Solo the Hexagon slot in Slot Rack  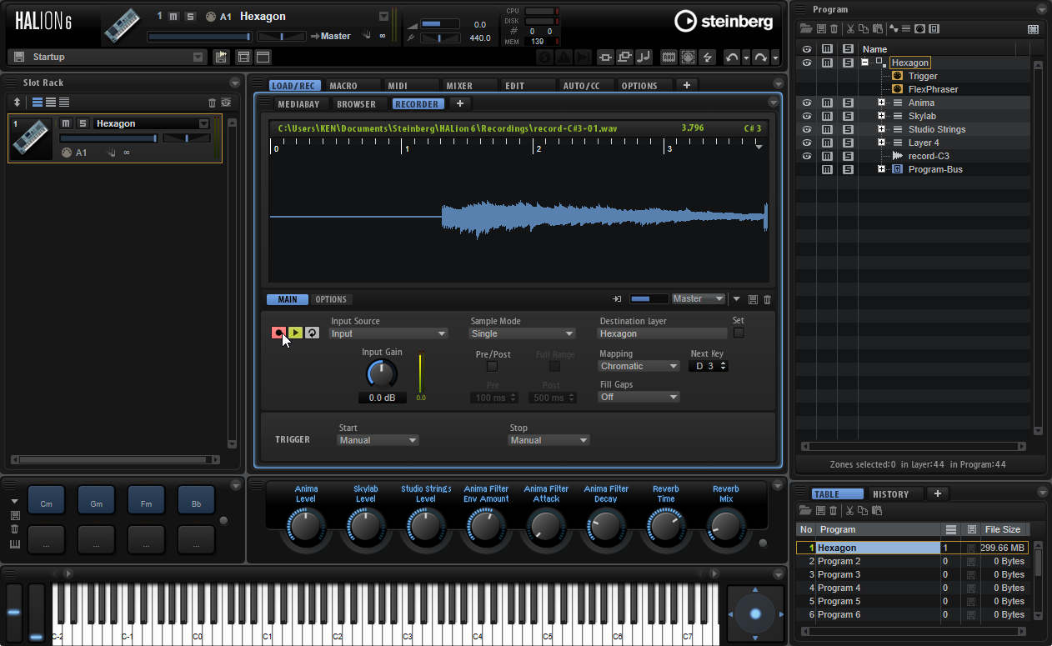(83, 123)
